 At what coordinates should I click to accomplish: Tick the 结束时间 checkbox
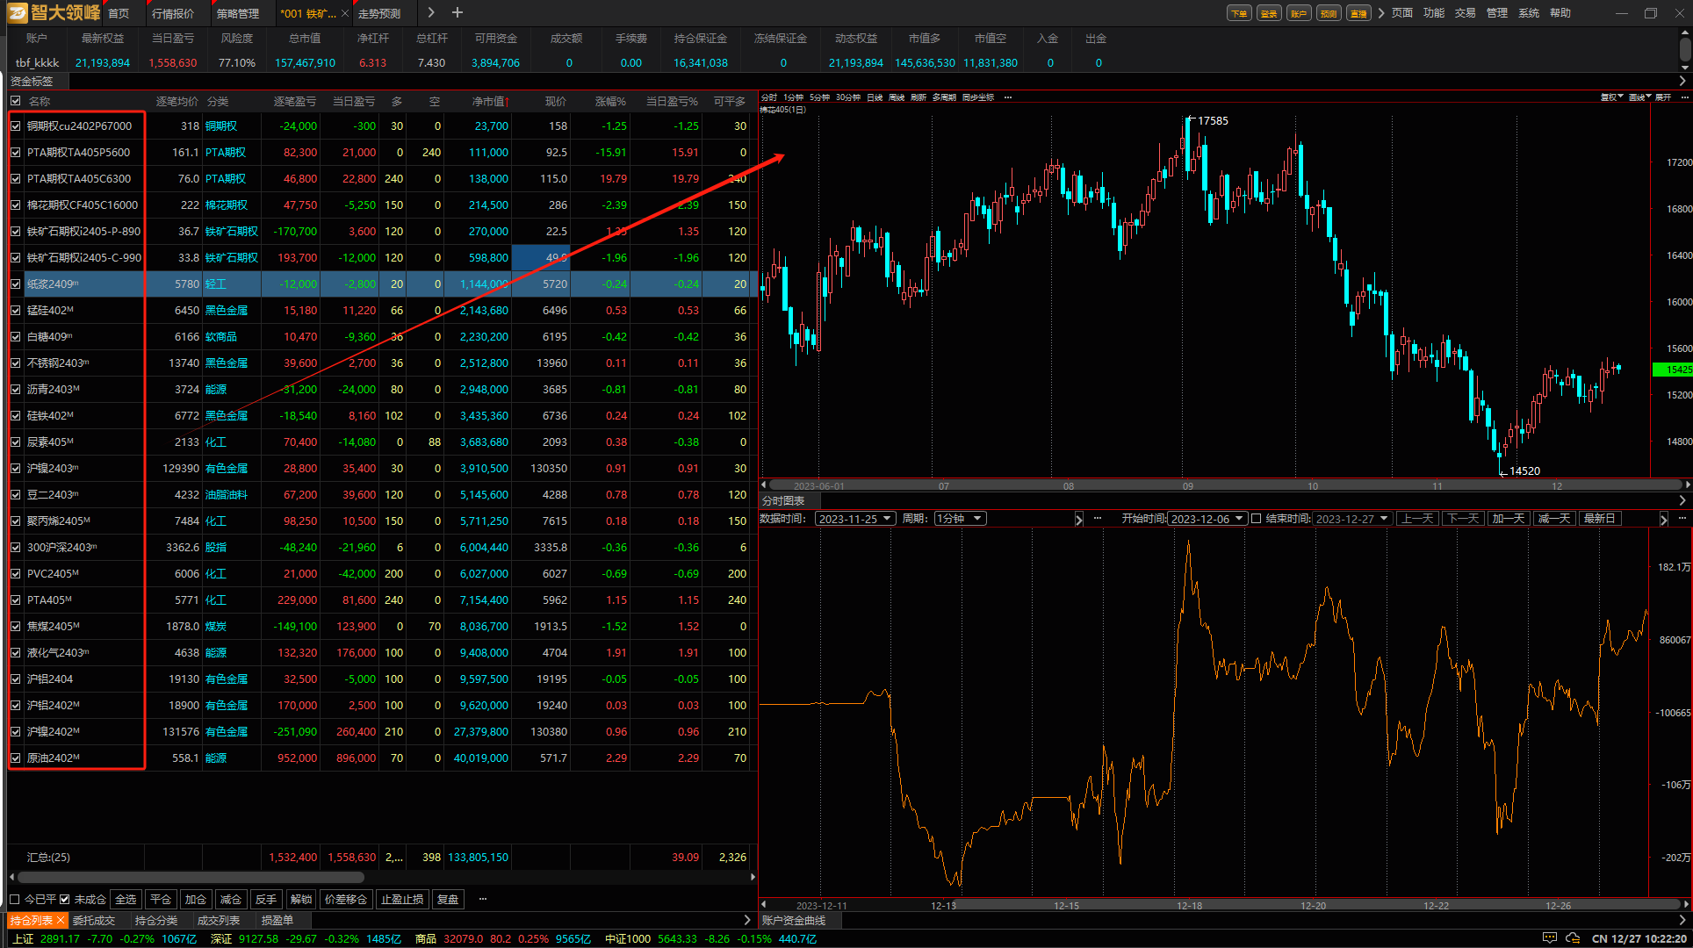[1256, 519]
